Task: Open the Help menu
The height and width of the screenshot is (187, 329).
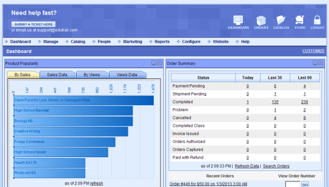Action: [245, 41]
